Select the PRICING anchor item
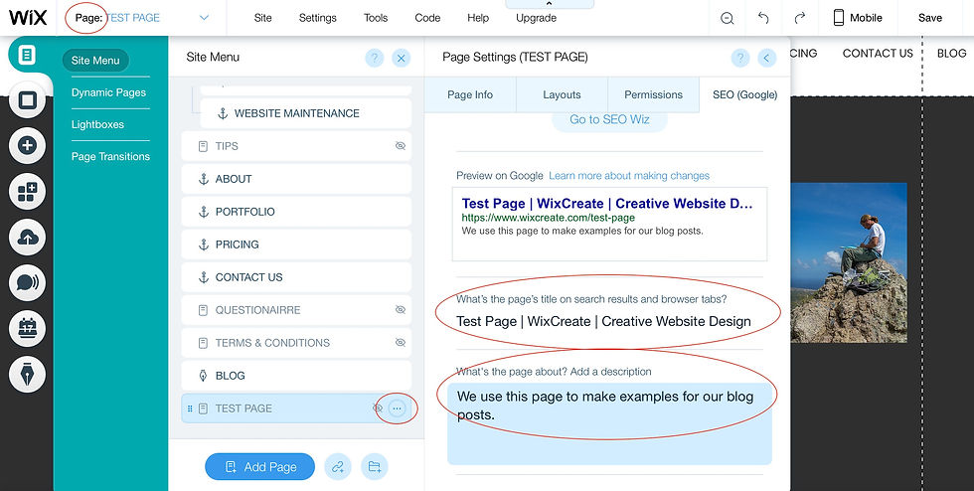The image size is (974, 491). coord(296,245)
